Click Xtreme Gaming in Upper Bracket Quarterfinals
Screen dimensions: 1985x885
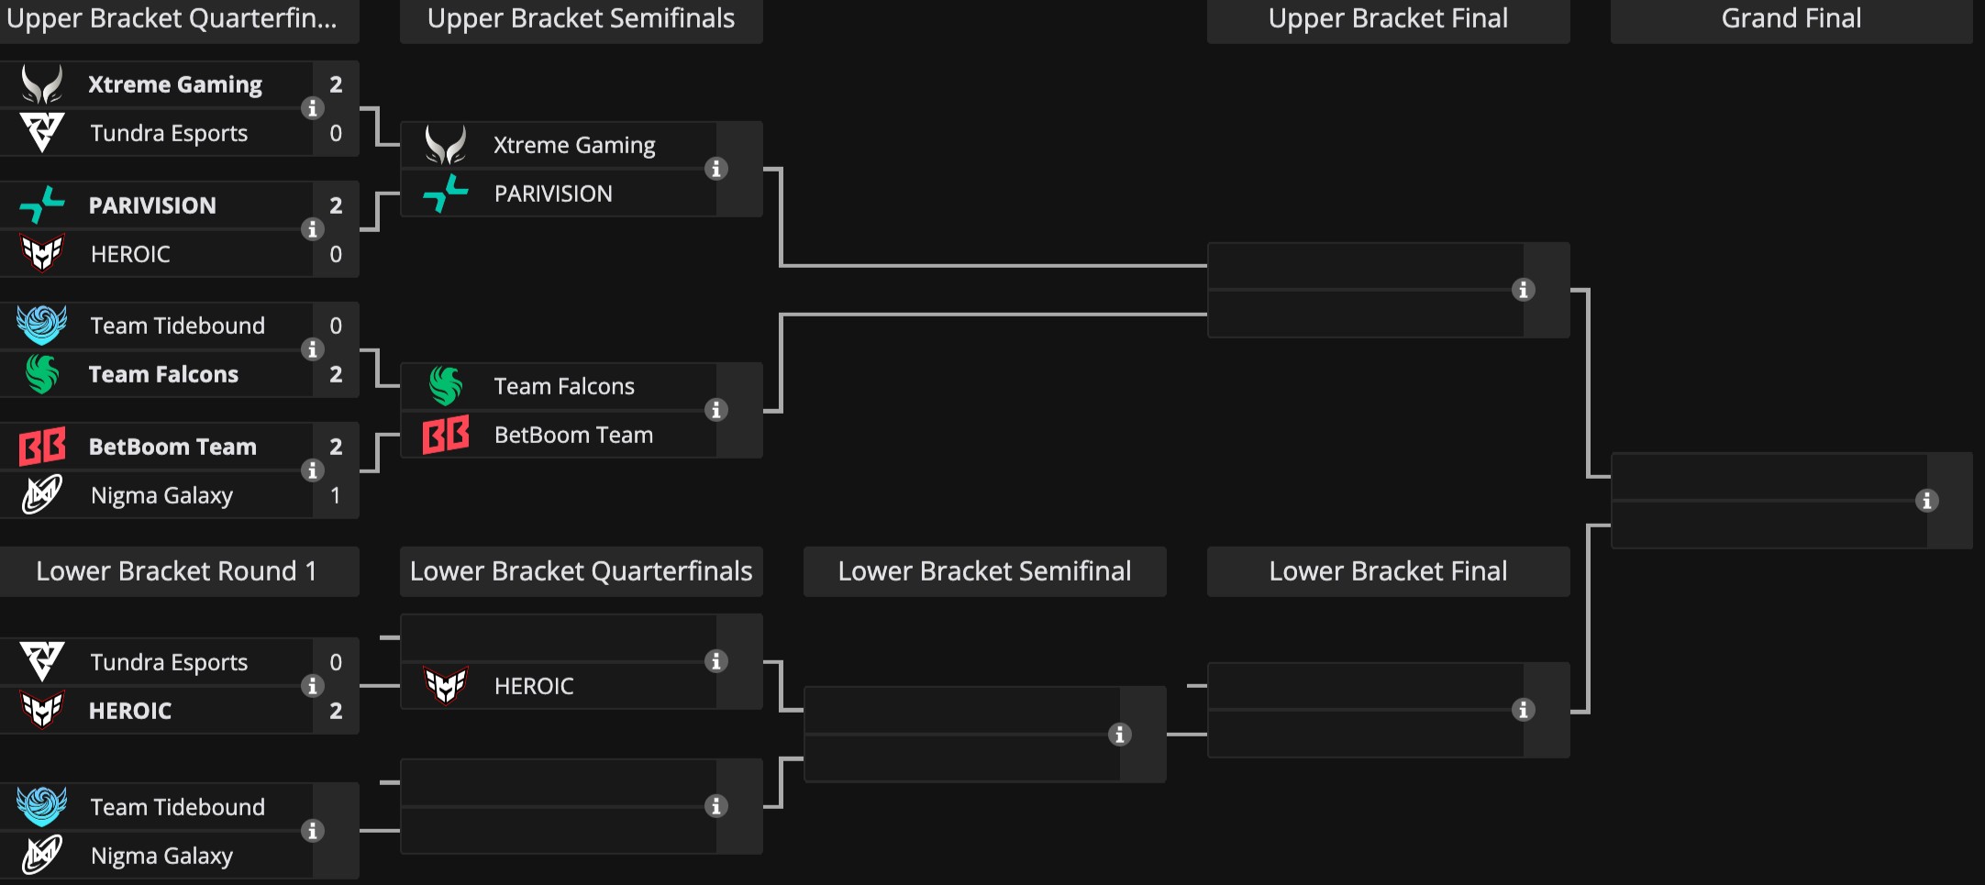coord(175,84)
